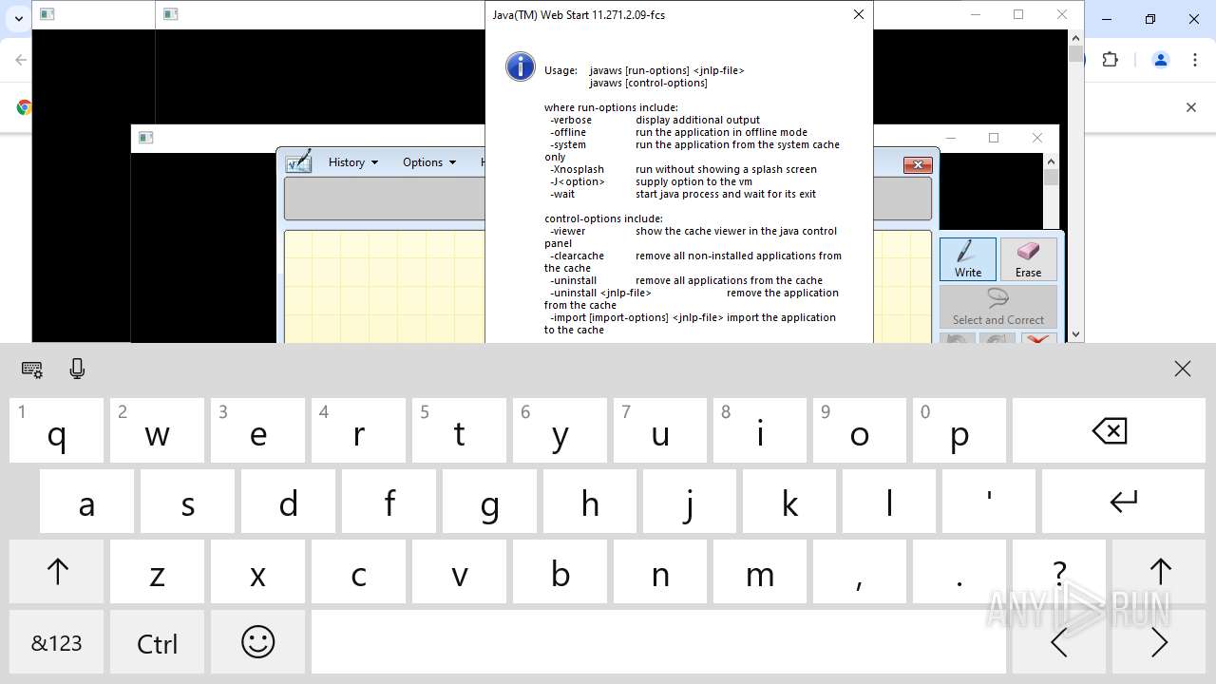The image size is (1216, 684).
Task: Tap the a key
Action: click(86, 501)
